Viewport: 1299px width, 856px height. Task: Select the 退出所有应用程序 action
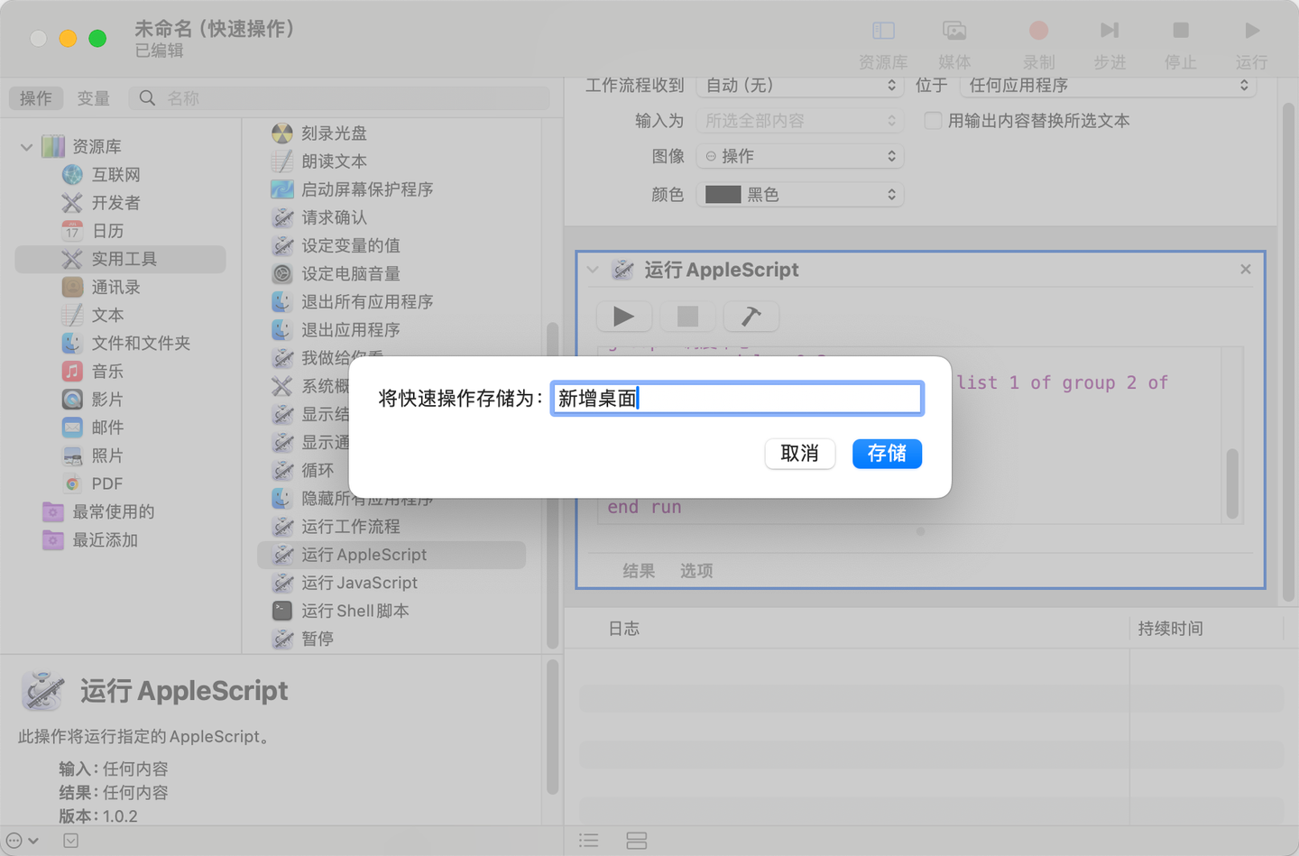[367, 301]
